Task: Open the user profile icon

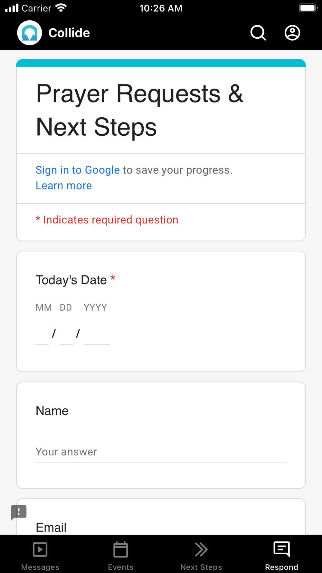Action: (x=292, y=33)
